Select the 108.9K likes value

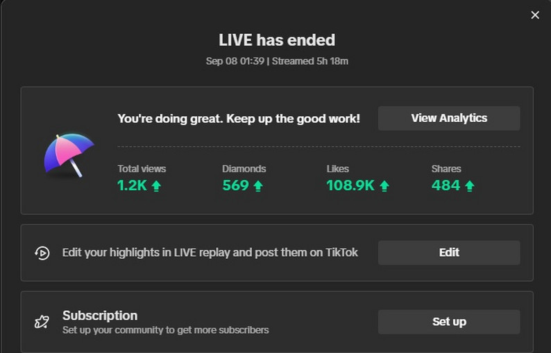point(350,185)
